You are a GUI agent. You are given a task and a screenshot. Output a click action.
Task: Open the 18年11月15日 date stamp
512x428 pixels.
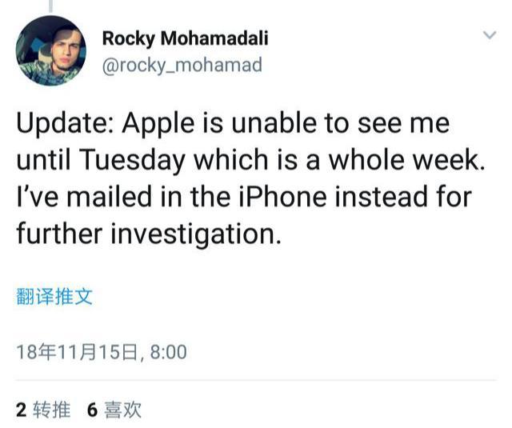[76, 352]
